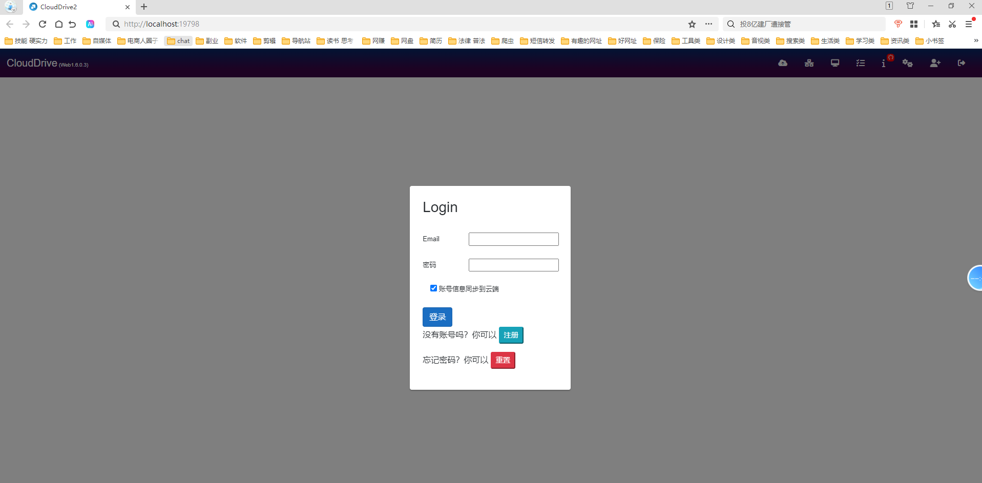Screen dimensions: 982x483
Task: Open settings via the double gears icon
Action: (x=908, y=63)
